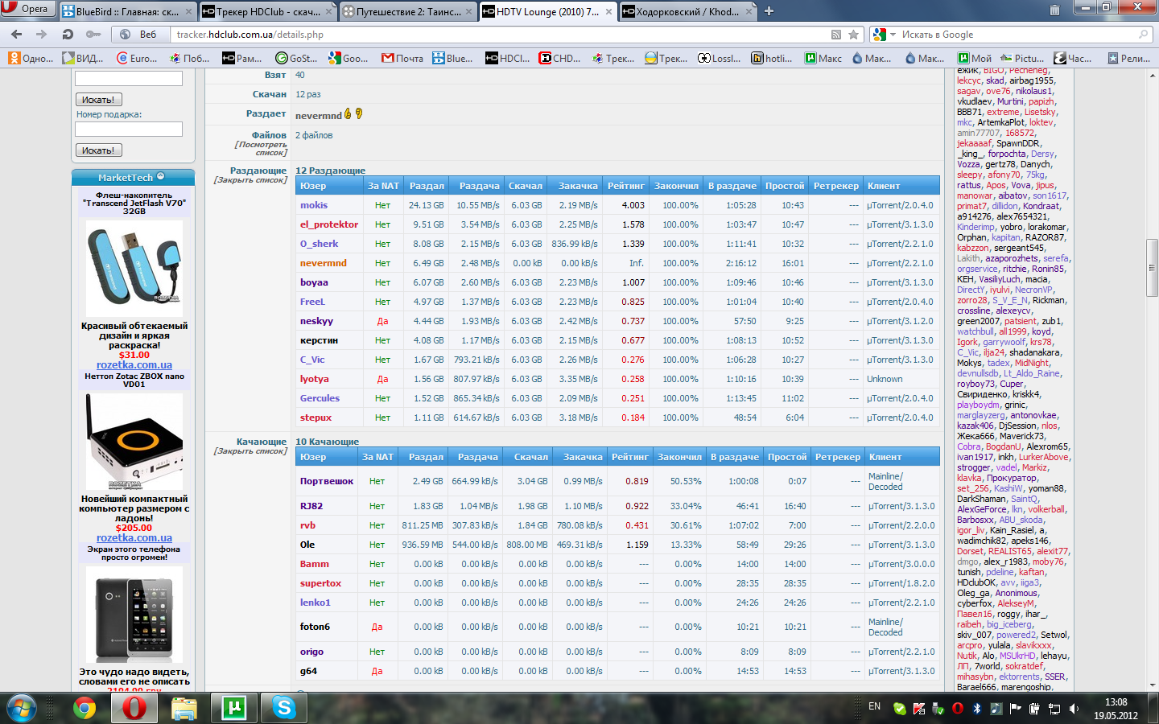Open the el_protektor user link
The image size is (1159, 724).
[x=329, y=224]
